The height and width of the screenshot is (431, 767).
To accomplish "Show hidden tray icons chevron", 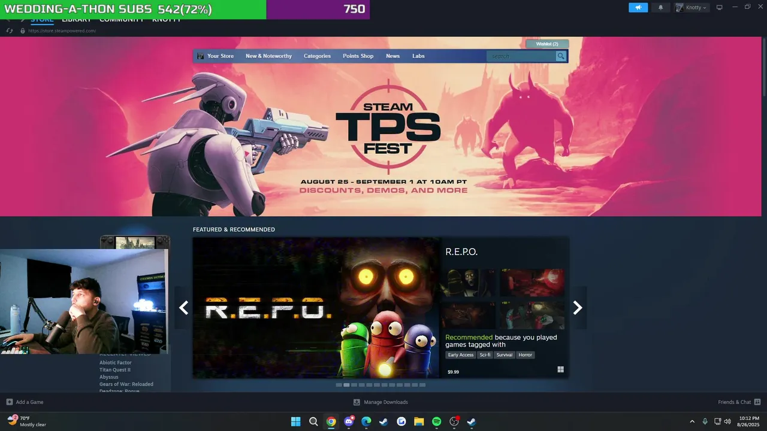I will (x=692, y=421).
